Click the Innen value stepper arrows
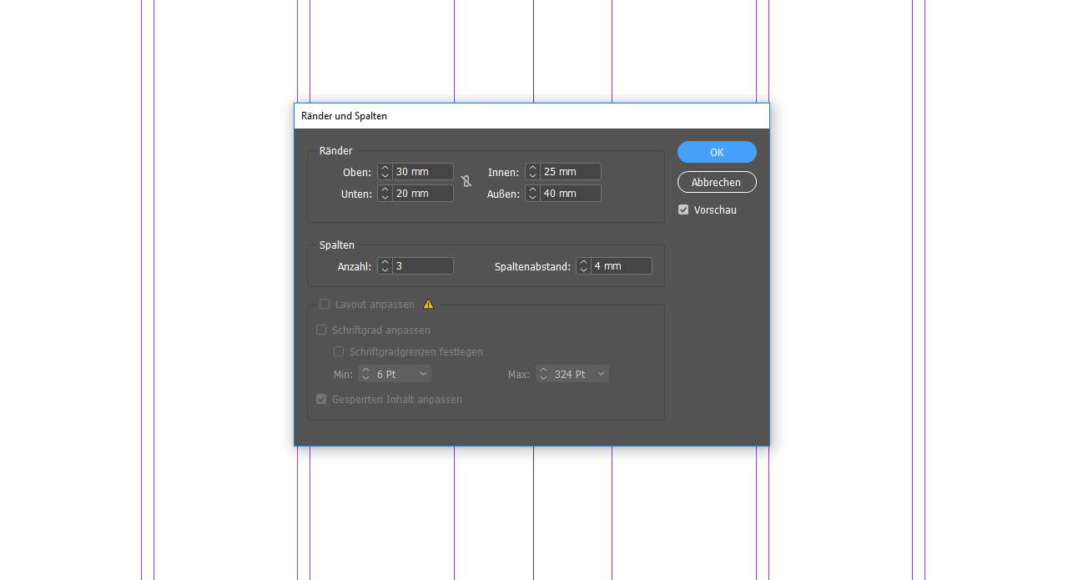Viewport: 1068px width, 580px height. point(532,172)
